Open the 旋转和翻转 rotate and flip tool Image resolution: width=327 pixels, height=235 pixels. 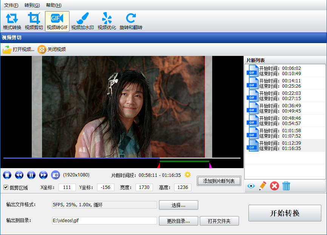tap(131, 21)
